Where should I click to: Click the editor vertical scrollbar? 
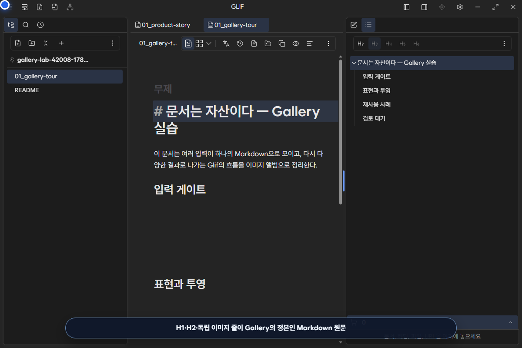pyautogui.click(x=341, y=131)
